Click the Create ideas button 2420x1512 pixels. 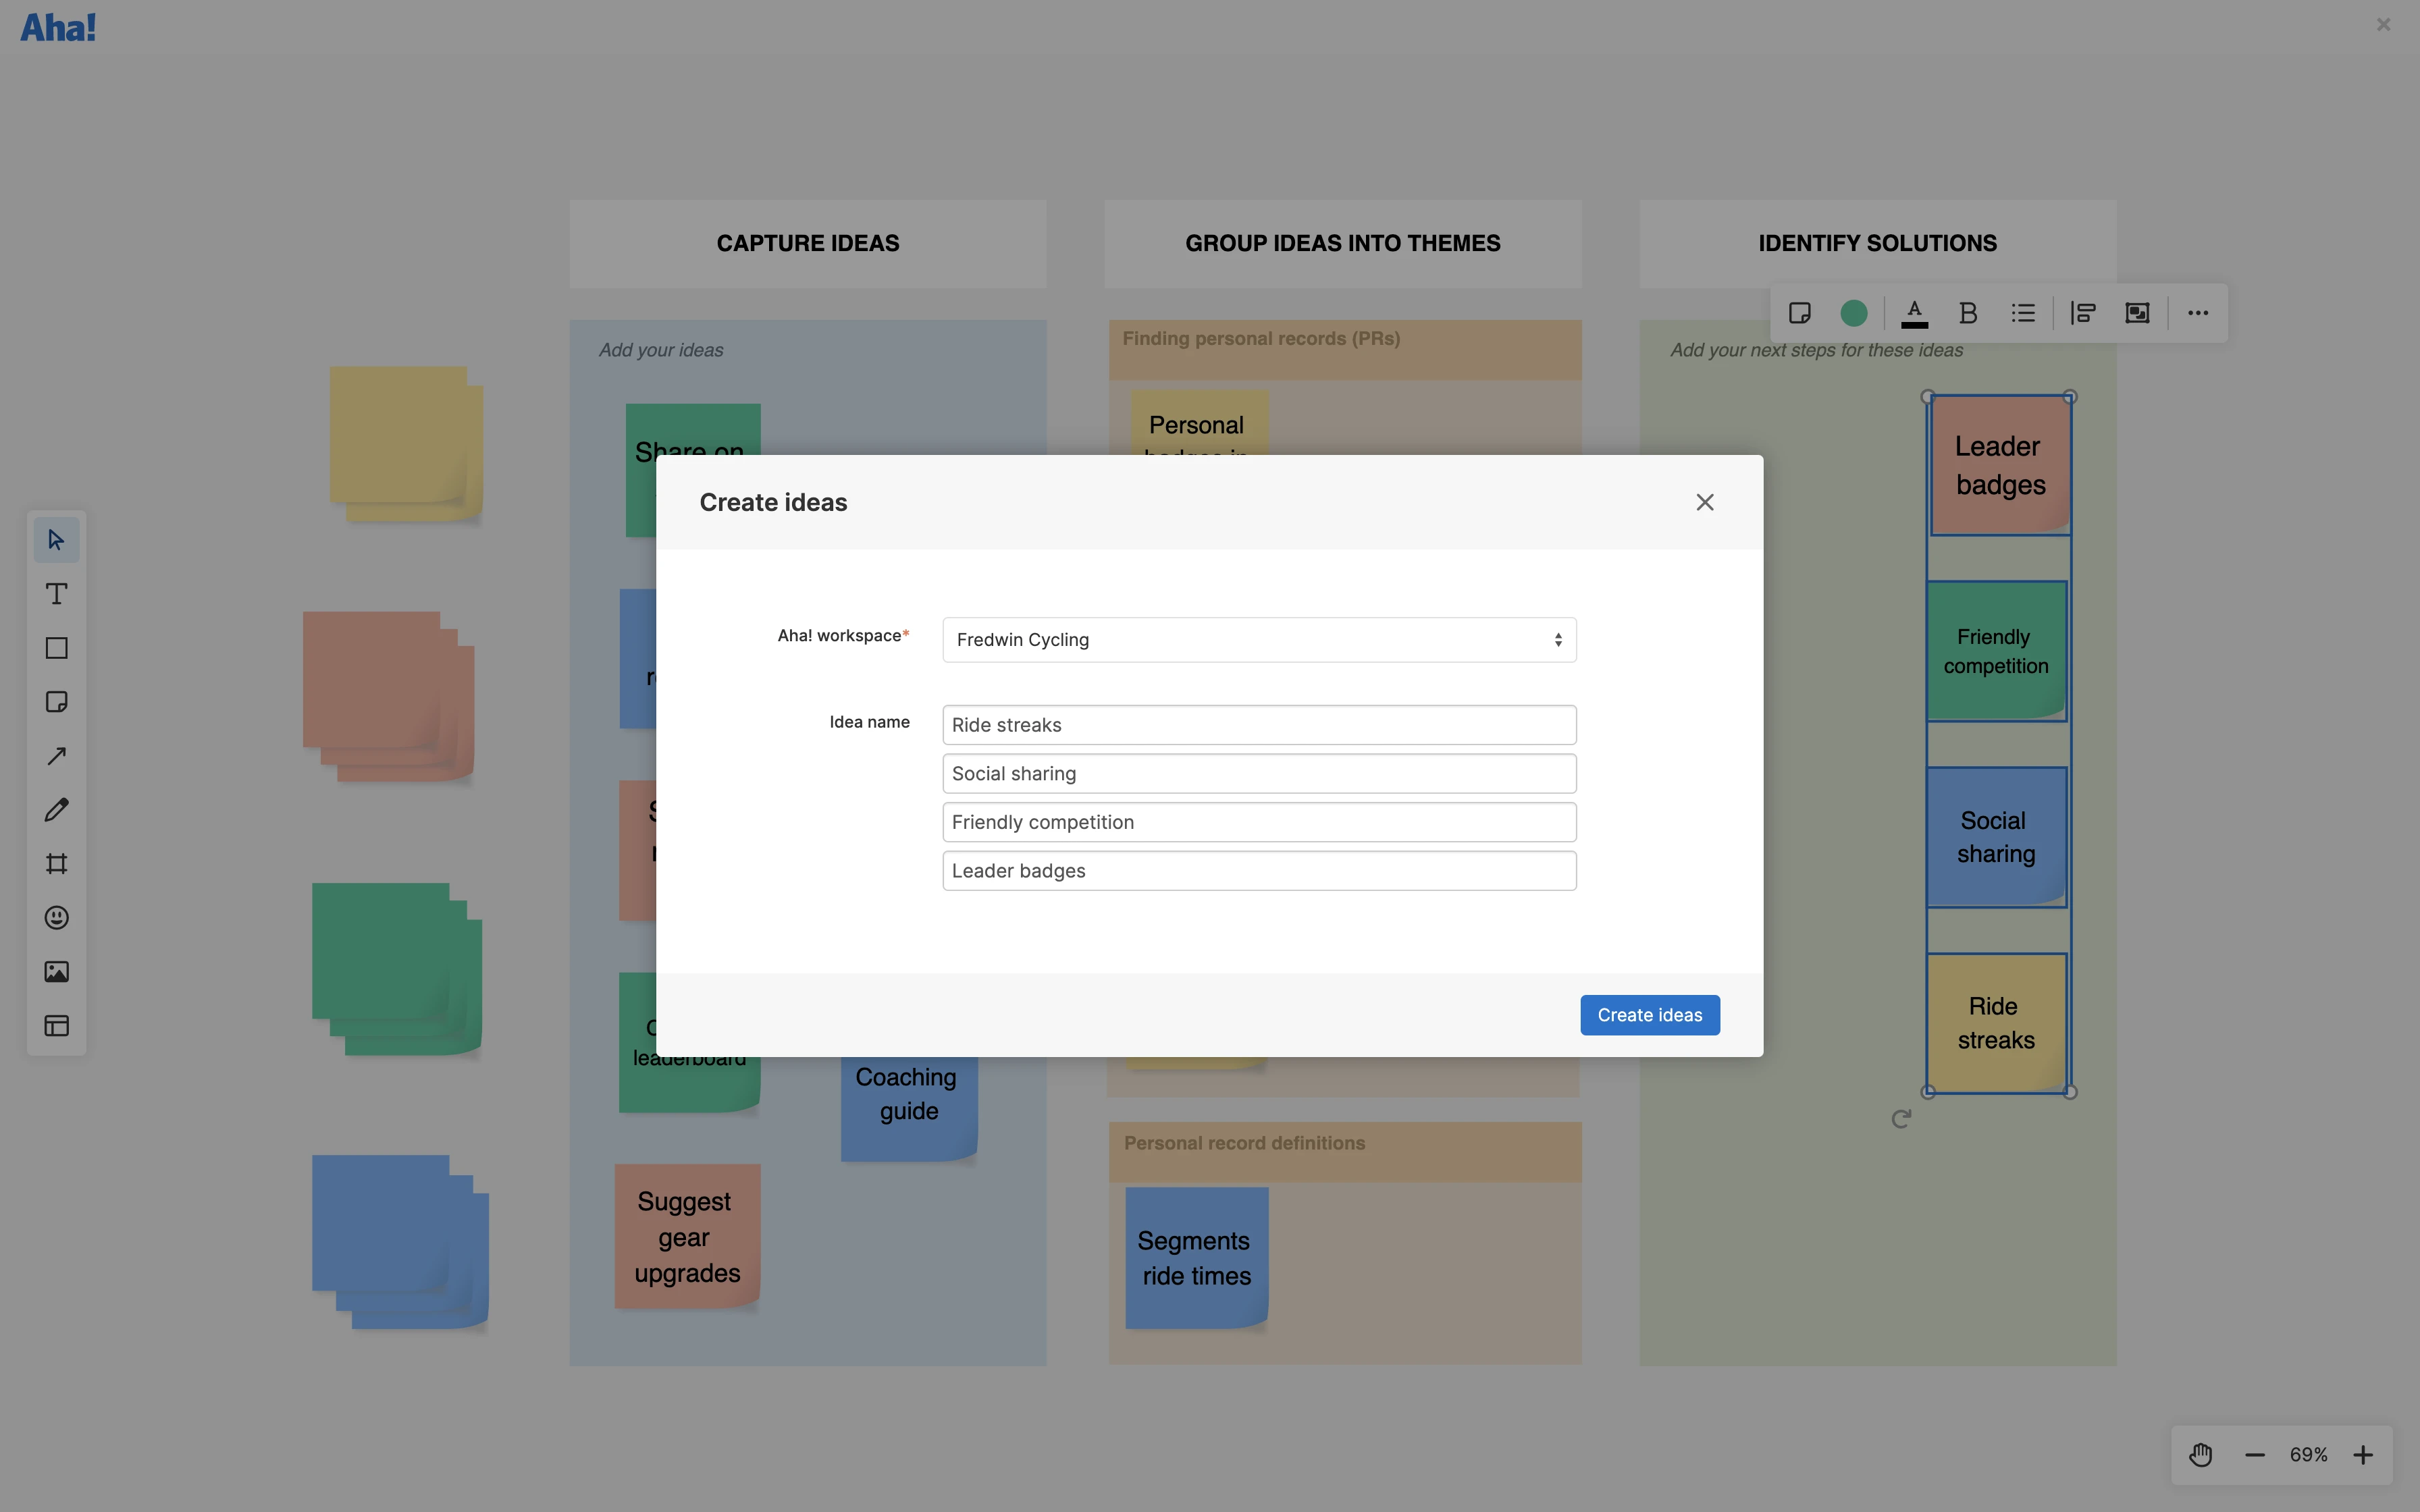[1649, 1015]
